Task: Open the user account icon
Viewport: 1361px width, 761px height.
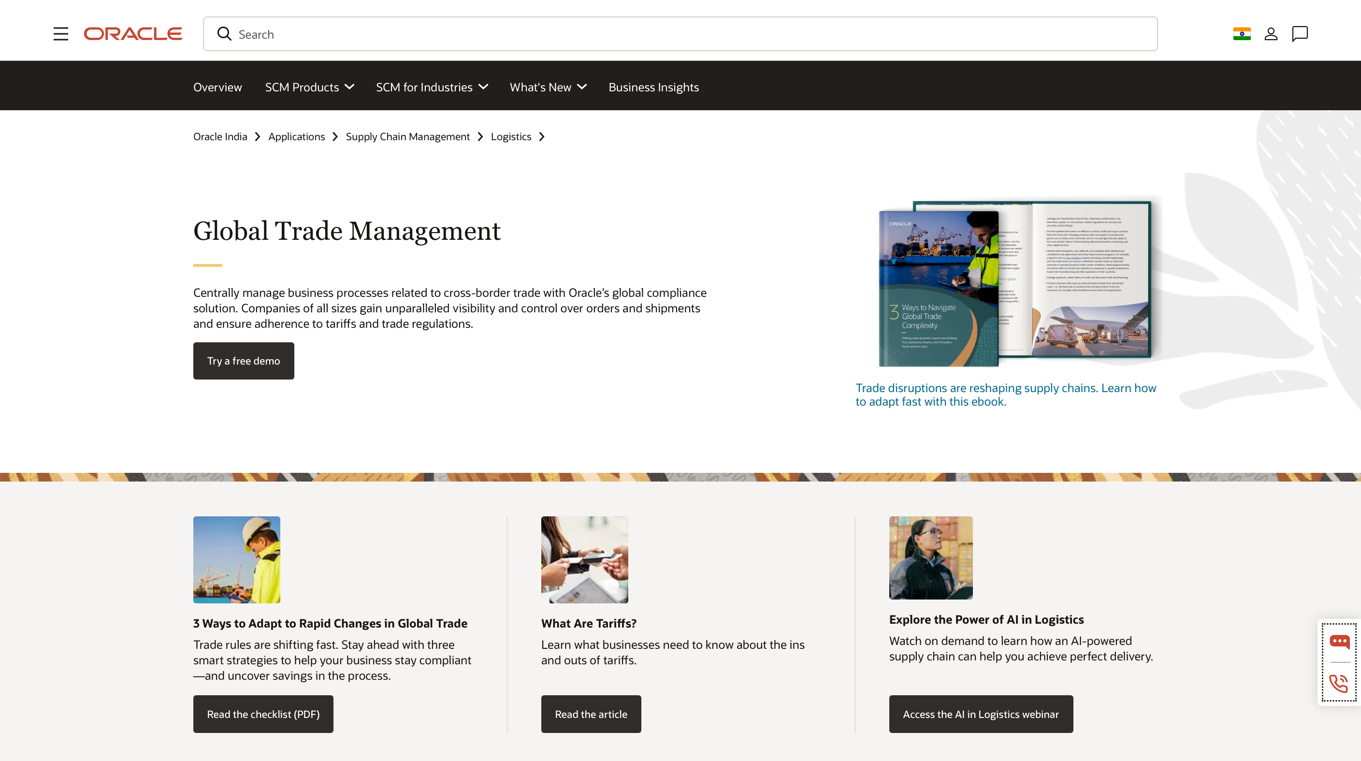Action: click(x=1271, y=34)
